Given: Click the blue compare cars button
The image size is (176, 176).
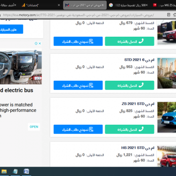Looking at the screenshot, I should pos(11,29).
